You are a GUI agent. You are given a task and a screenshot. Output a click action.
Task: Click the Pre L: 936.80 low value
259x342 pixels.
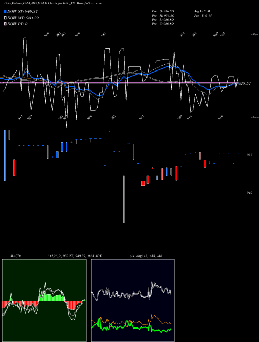(x=163, y=20)
